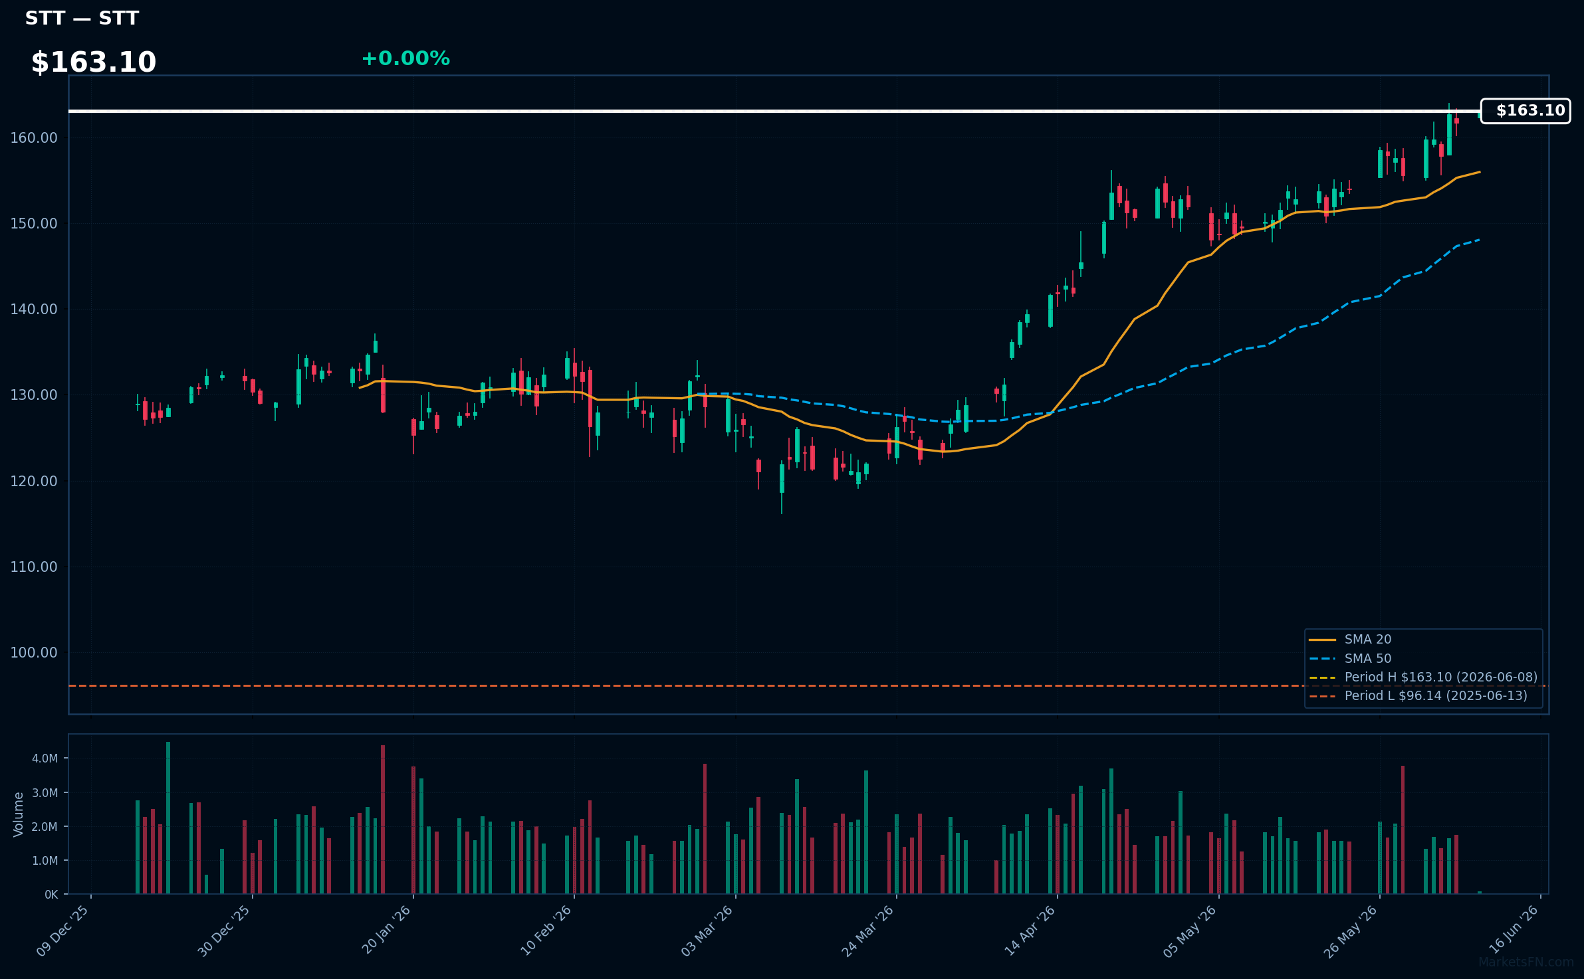Click the 3.0M volume axis label
Screen dimensions: 1584x979
45,793
